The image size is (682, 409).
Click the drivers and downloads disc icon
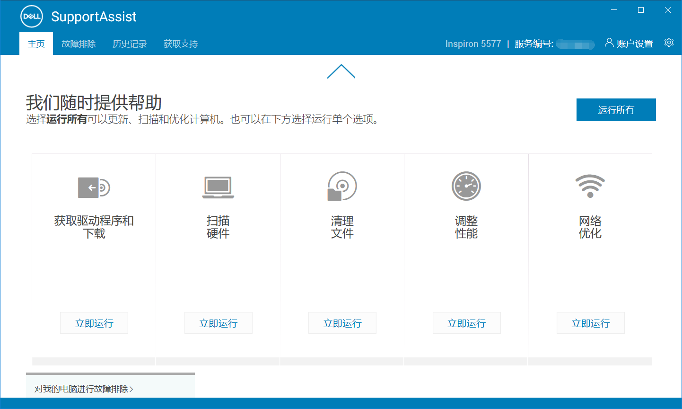click(x=94, y=187)
